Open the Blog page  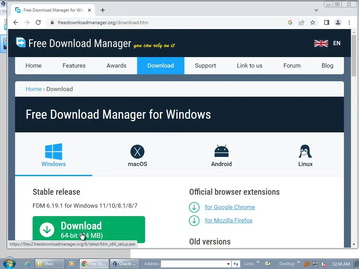click(x=327, y=65)
